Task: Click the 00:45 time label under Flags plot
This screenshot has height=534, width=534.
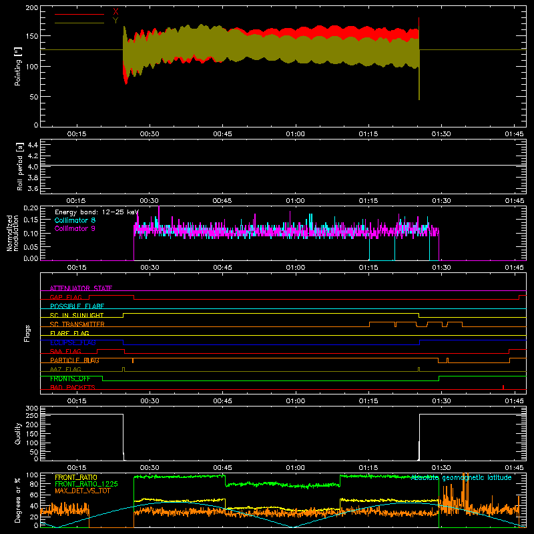Action: (222, 401)
